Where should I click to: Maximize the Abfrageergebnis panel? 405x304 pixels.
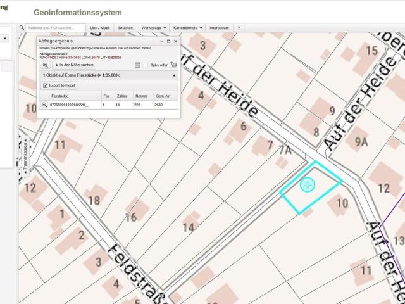pos(168,41)
